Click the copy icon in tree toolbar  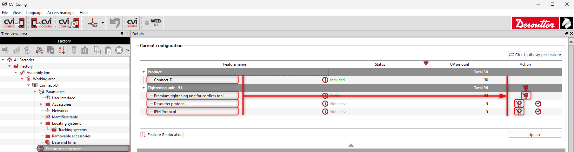97,50
